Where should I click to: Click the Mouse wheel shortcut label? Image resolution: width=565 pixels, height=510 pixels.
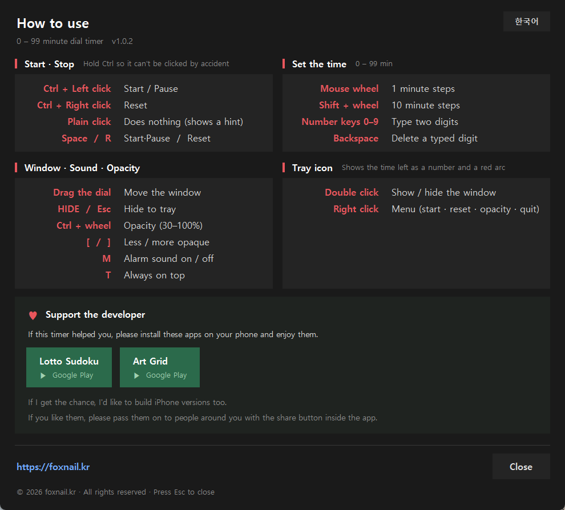(349, 88)
